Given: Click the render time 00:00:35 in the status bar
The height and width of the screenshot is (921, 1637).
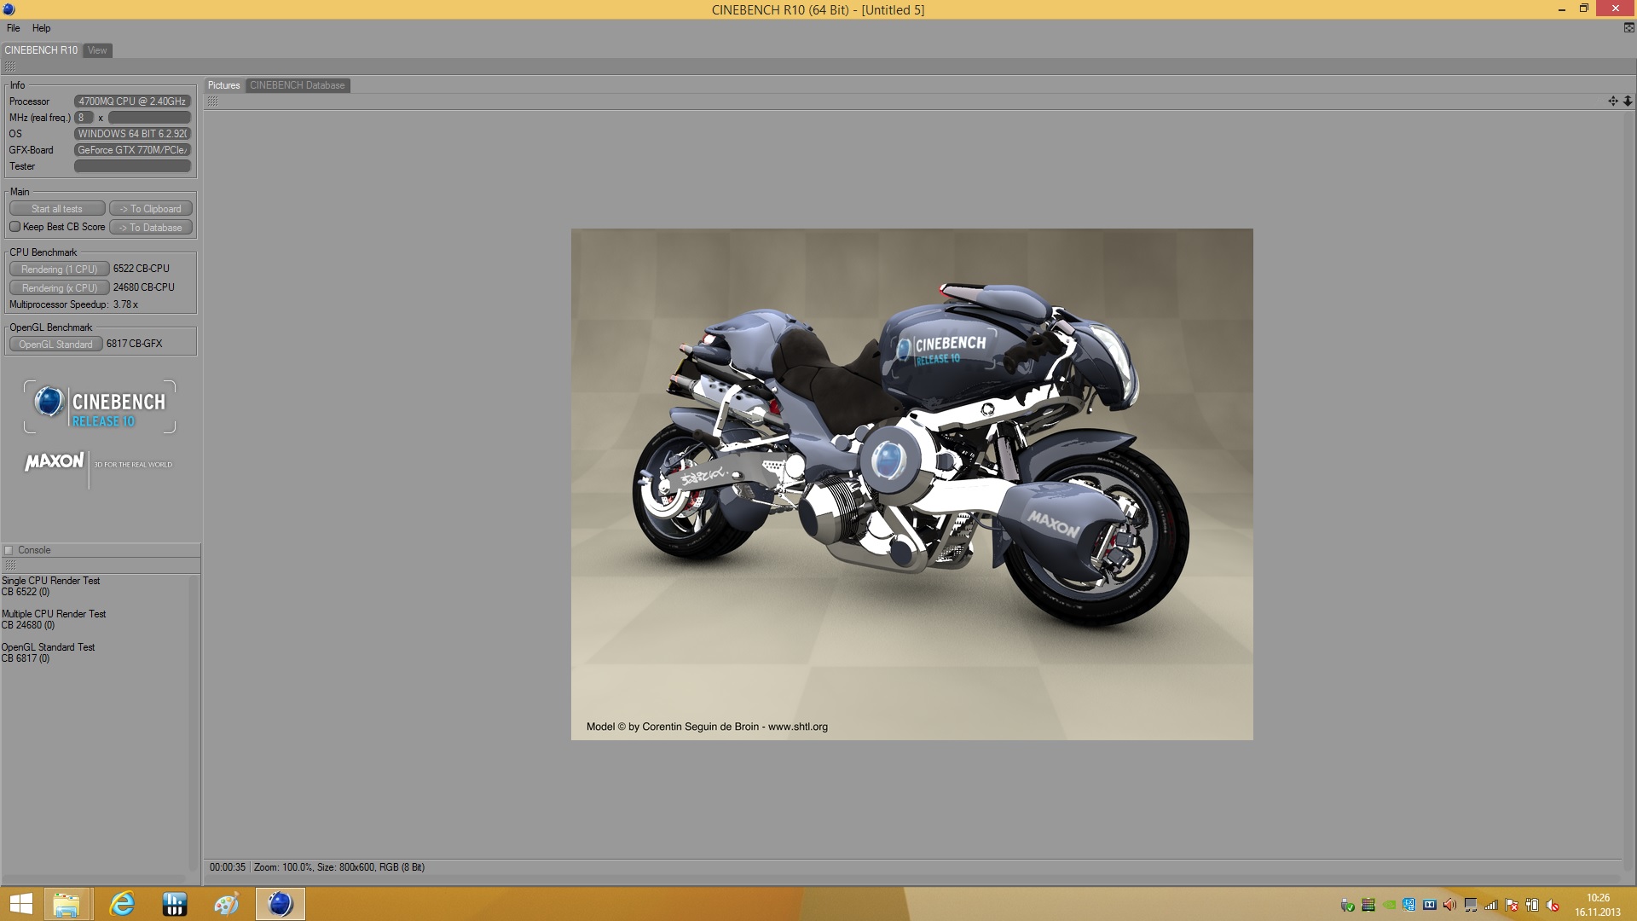Looking at the screenshot, I should (227, 867).
